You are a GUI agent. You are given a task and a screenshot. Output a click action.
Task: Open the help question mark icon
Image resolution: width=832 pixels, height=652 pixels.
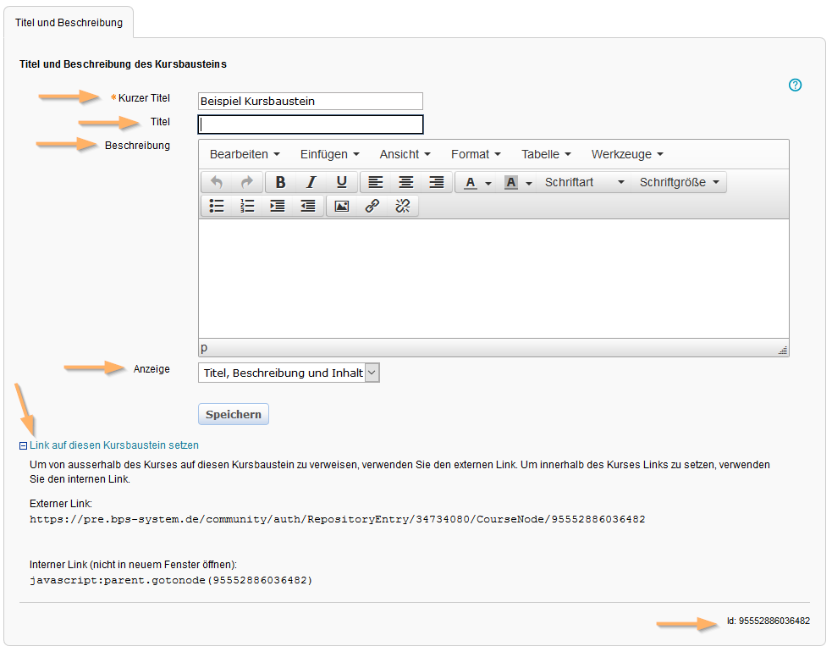[x=795, y=85]
